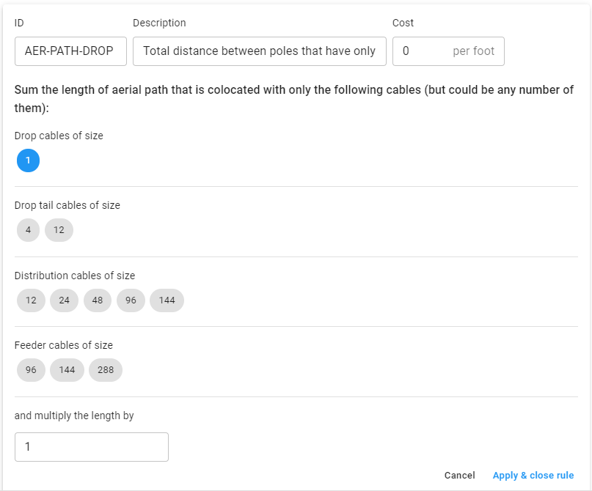The height and width of the screenshot is (491, 592).
Task: Cancel the rule editing dialog
Action: 459,475
